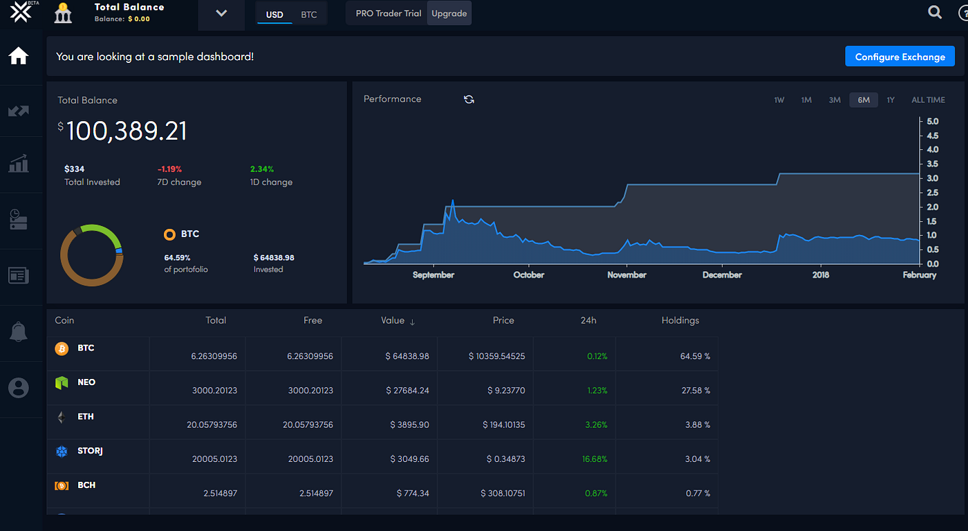Click the BTC coin icon in table
The image size is (968, 531).
pyautogui.click(x=62, y=349)
